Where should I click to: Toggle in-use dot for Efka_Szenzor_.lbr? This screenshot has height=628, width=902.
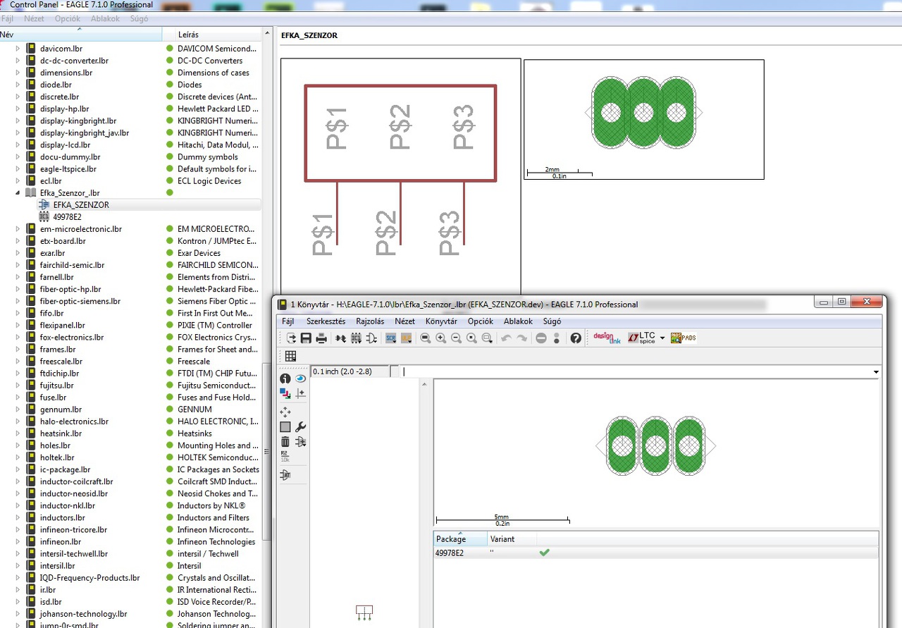170,192
